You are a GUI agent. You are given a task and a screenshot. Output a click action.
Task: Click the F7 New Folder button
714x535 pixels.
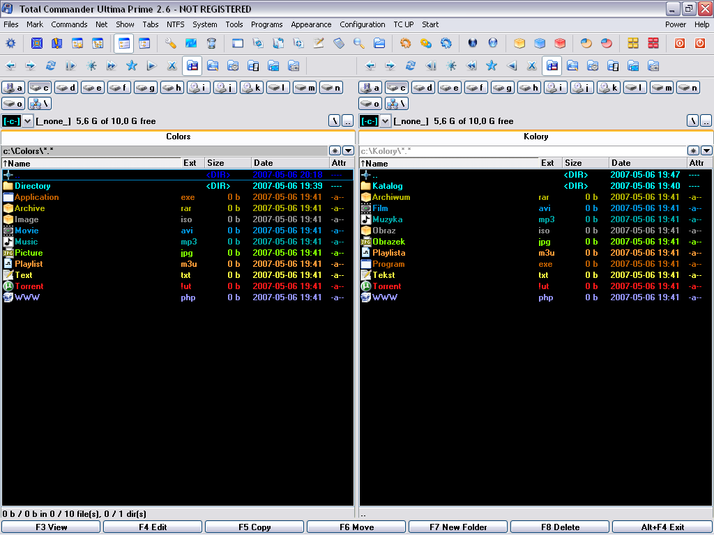point(458,527)
